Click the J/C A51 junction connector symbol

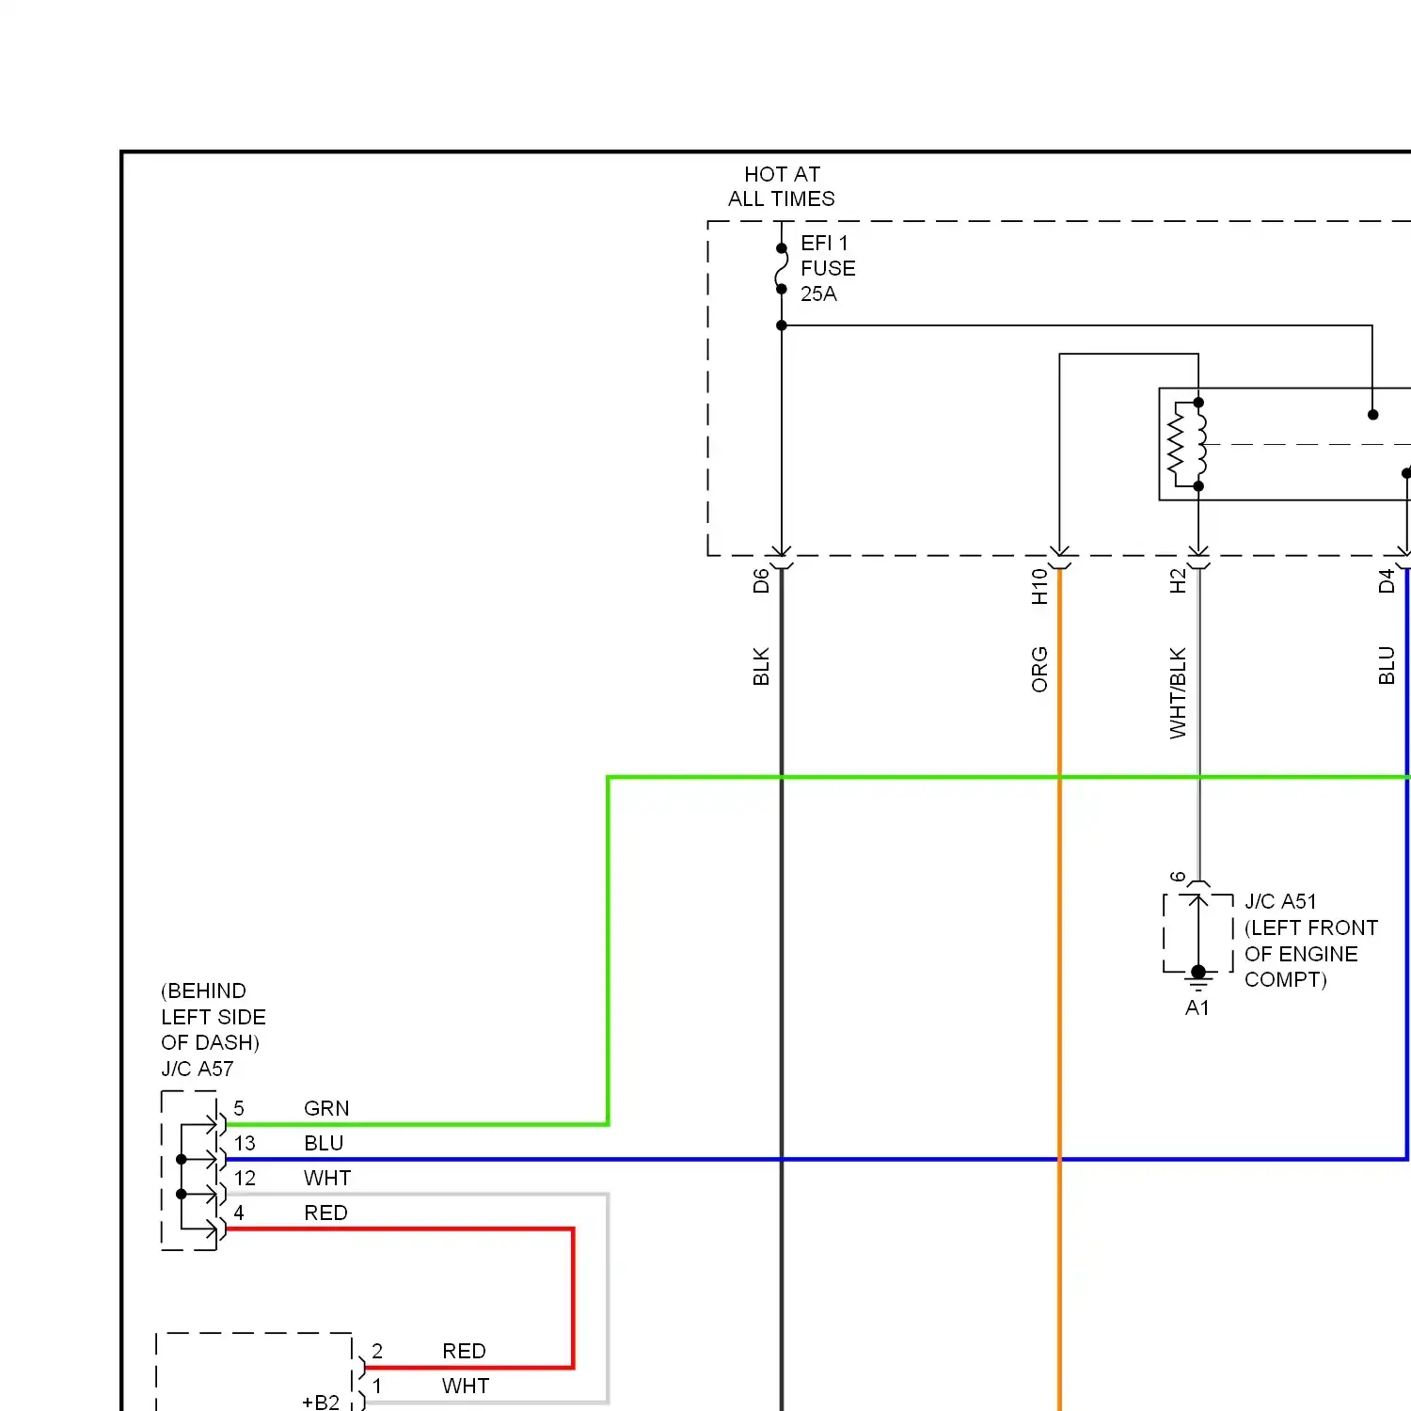click(1198, 933)
